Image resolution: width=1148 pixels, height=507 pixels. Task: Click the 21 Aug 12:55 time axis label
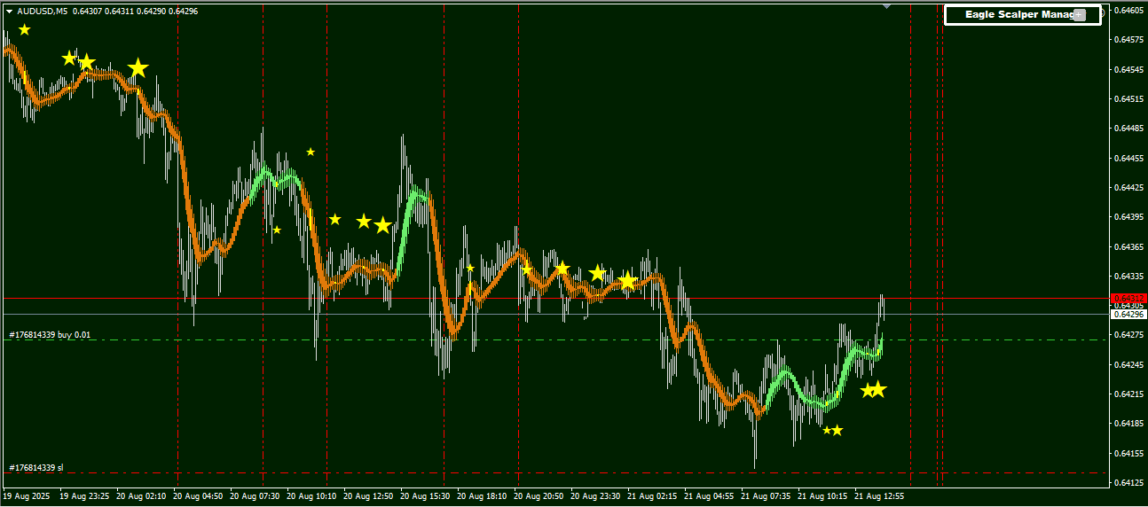pyautogui.click(x=879, y=497)
